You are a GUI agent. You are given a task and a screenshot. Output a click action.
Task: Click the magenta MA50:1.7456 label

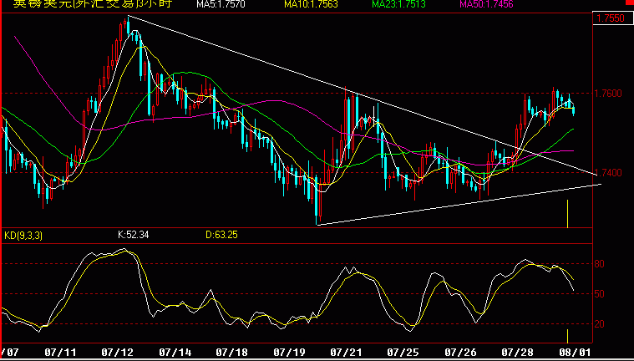pos(487,4)
